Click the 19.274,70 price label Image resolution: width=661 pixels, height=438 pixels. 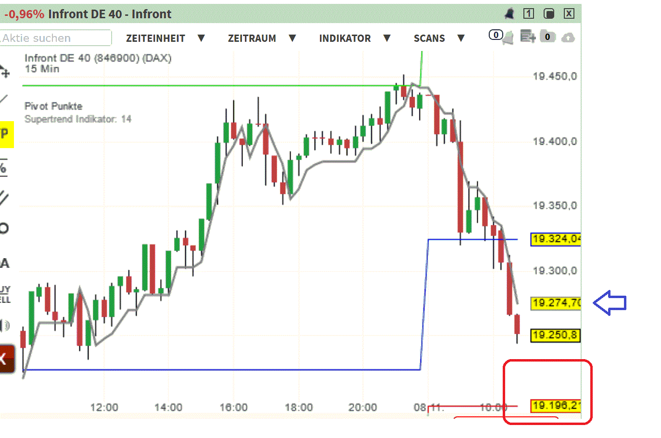556,303
